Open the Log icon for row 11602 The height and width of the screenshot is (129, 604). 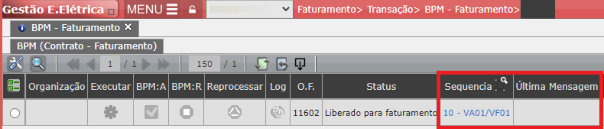click(x=277, y=112)
